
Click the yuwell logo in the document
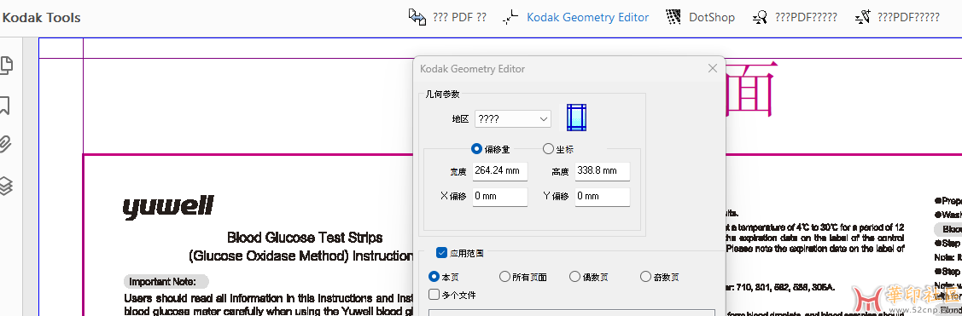point(168,207)
